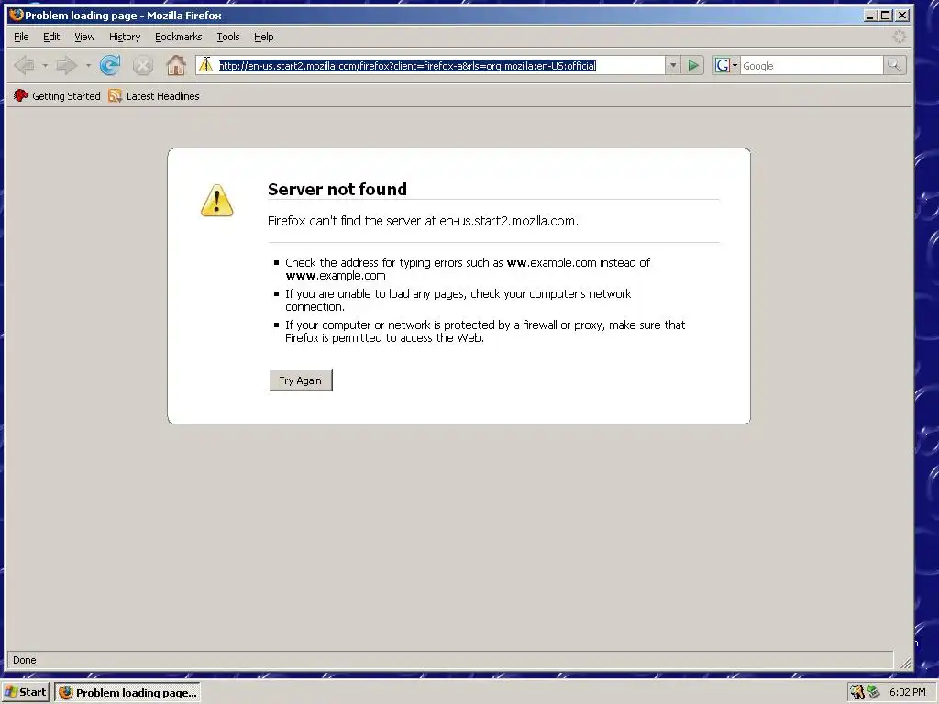The width and height of the screenshot is (939, 704).
Task: Click the Done status bar text
Action: point(25,660)
